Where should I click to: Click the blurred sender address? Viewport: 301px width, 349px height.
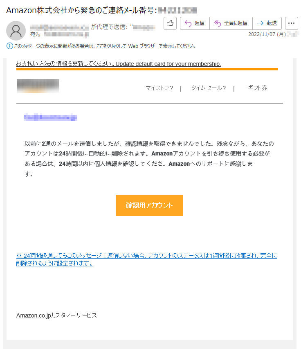pyautogui.click(x=59, y=27)
